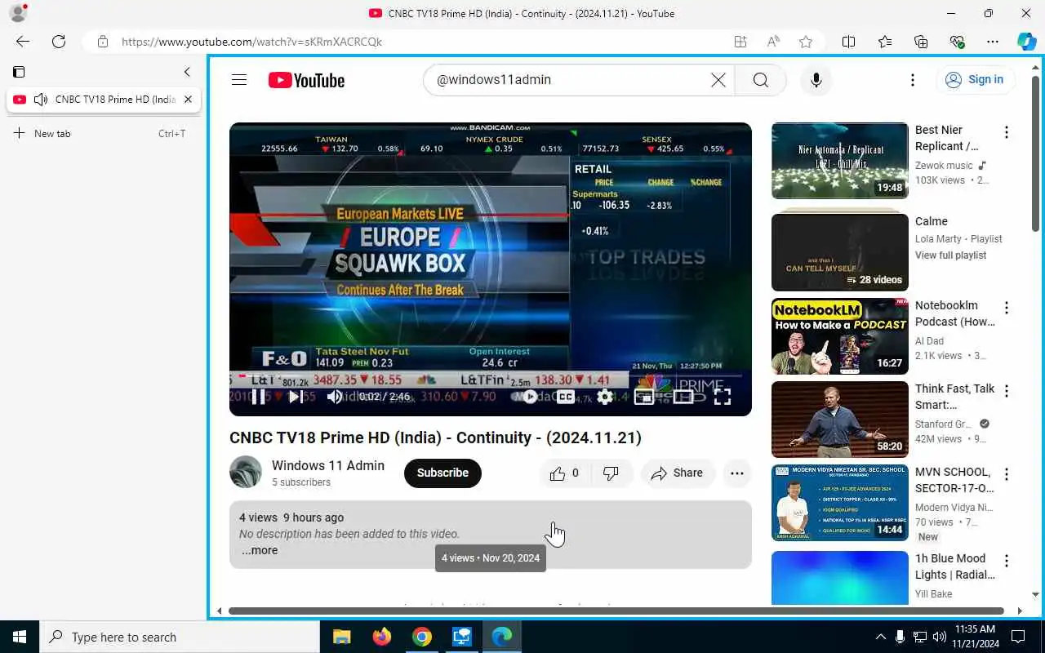The image size is (1045, 653).
Task: Skip to the next video
Action: (296, 397)
